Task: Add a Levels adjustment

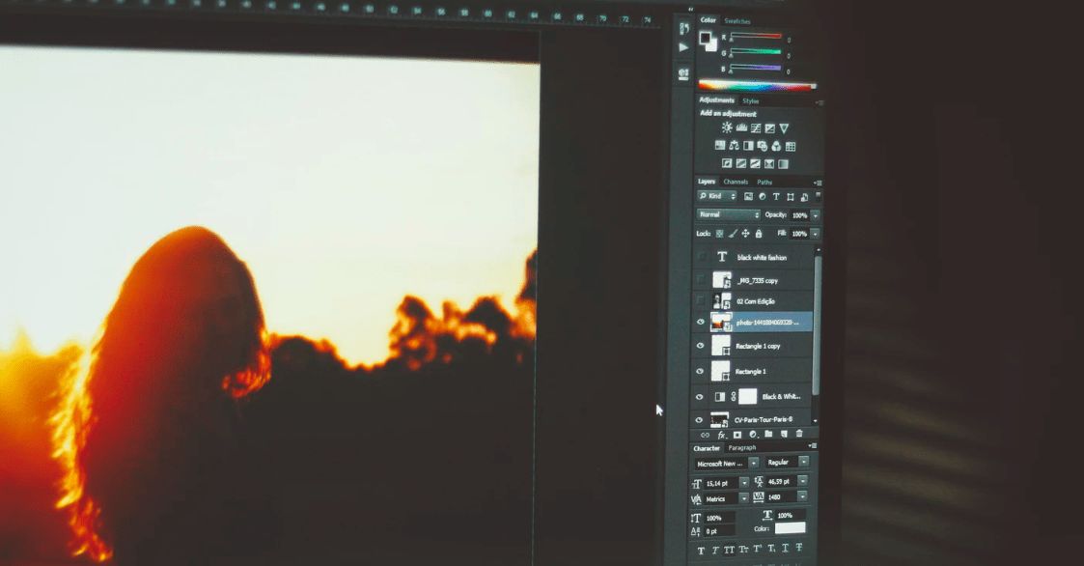Action: (x=741, y=128)
